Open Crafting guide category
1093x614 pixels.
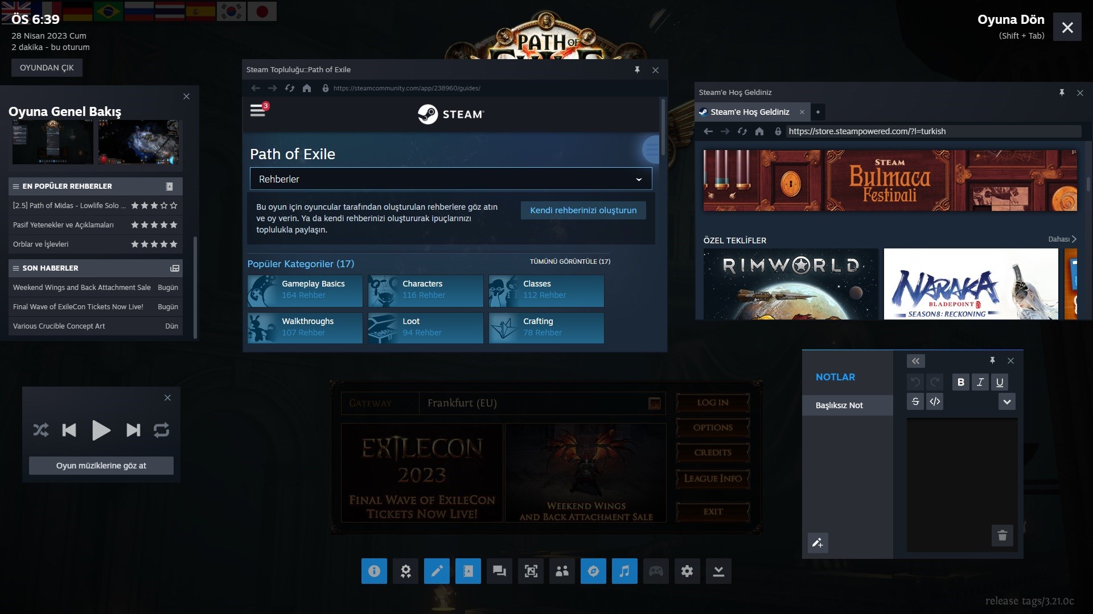tap(546, 327)
